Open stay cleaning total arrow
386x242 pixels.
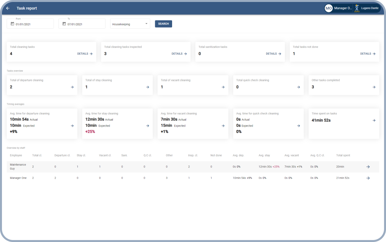coord(148,87)
